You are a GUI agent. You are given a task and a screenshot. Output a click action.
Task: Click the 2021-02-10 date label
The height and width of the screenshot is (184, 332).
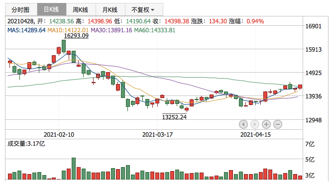[59, 134]
